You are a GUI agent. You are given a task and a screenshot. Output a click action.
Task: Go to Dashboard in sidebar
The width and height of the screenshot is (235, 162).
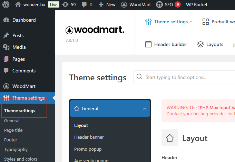[24, 20]
